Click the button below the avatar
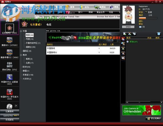 128,27
